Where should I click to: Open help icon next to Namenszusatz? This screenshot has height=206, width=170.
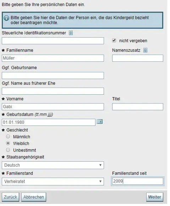(145, 50)
